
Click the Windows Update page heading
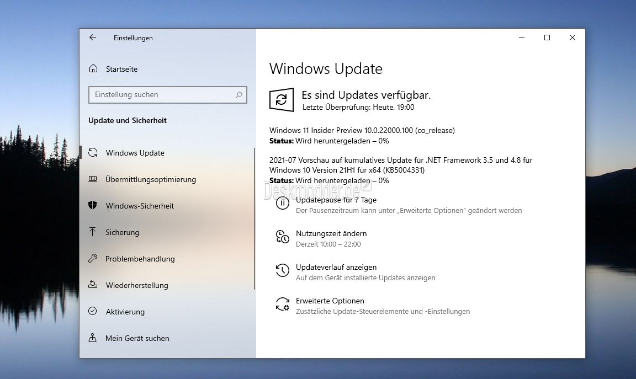point(326,69)
